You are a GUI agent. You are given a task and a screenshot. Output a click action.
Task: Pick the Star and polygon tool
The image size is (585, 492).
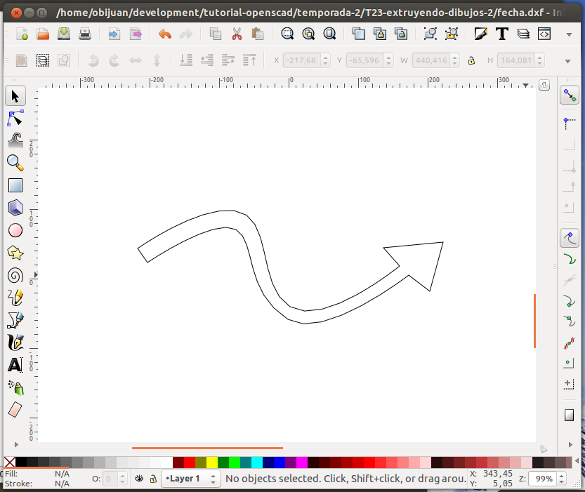coord(15,253)
